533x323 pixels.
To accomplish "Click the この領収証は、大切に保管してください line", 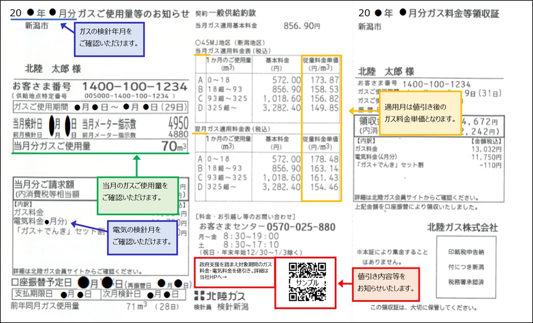I will click(x=423, y=308).
